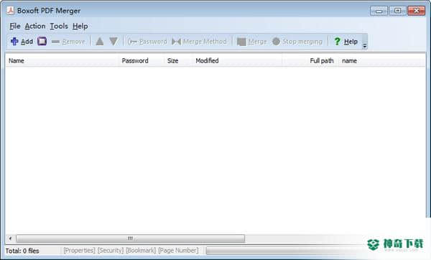Sort by the Name column header

(x=62, y=61)
